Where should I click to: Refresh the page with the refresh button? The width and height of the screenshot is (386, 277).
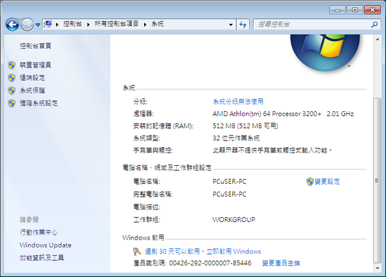pos(243,24)
